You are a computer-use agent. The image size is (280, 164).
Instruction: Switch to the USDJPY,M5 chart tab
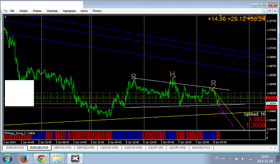155,148
